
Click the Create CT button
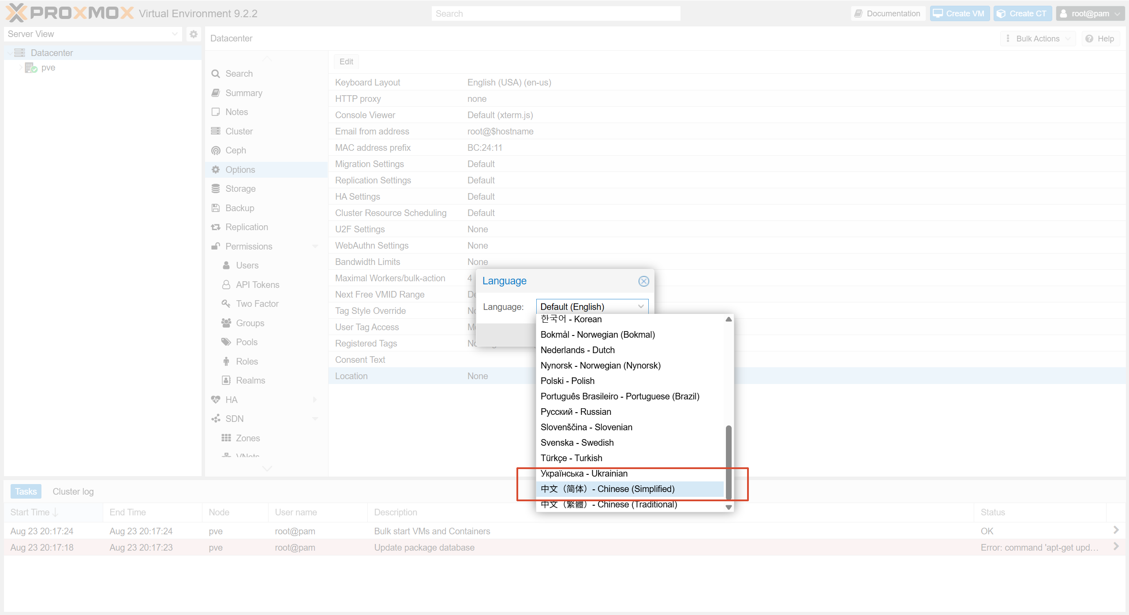click(1023, 13)
